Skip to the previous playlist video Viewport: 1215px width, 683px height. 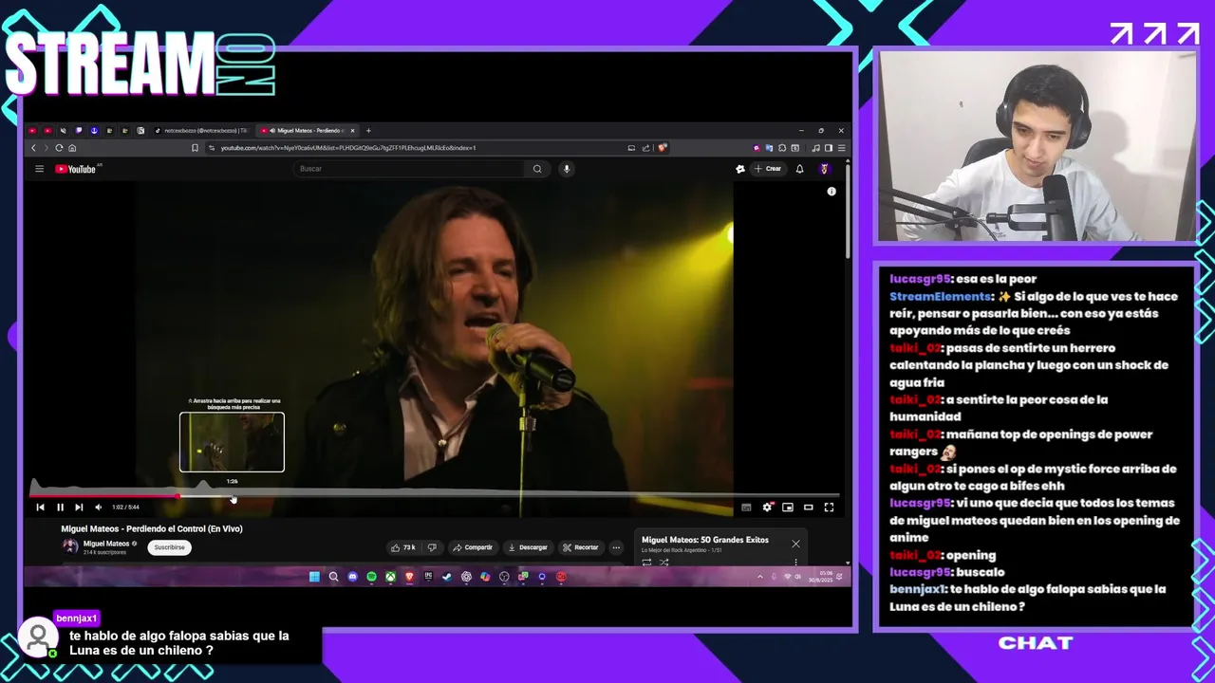point(40,508)
